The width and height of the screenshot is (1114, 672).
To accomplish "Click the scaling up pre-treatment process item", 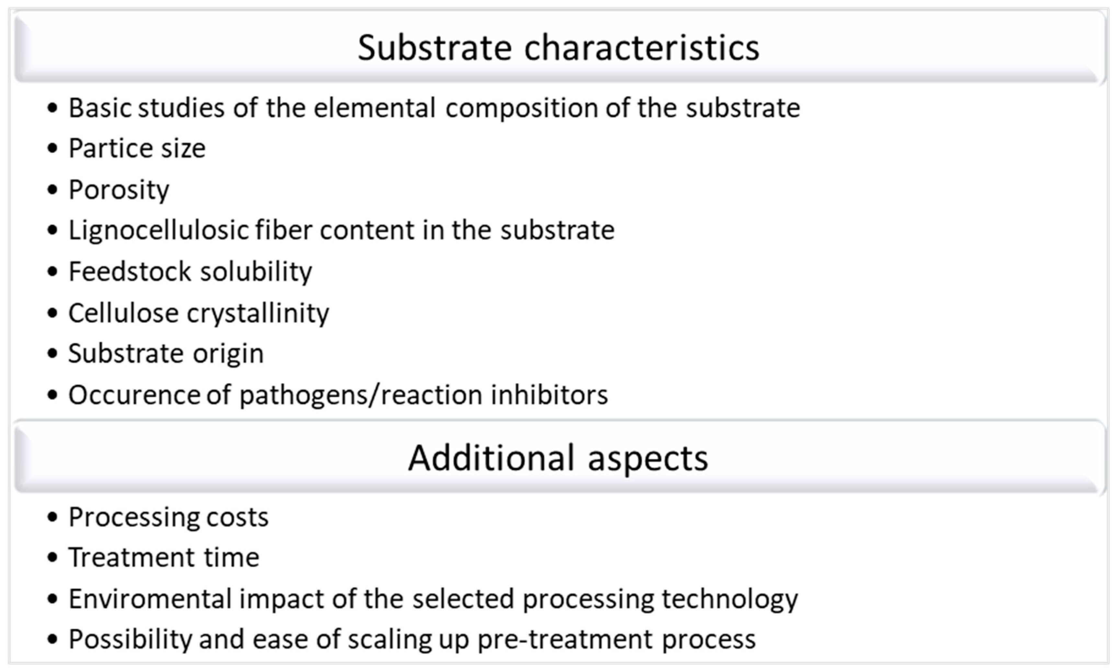I will 412,639.
